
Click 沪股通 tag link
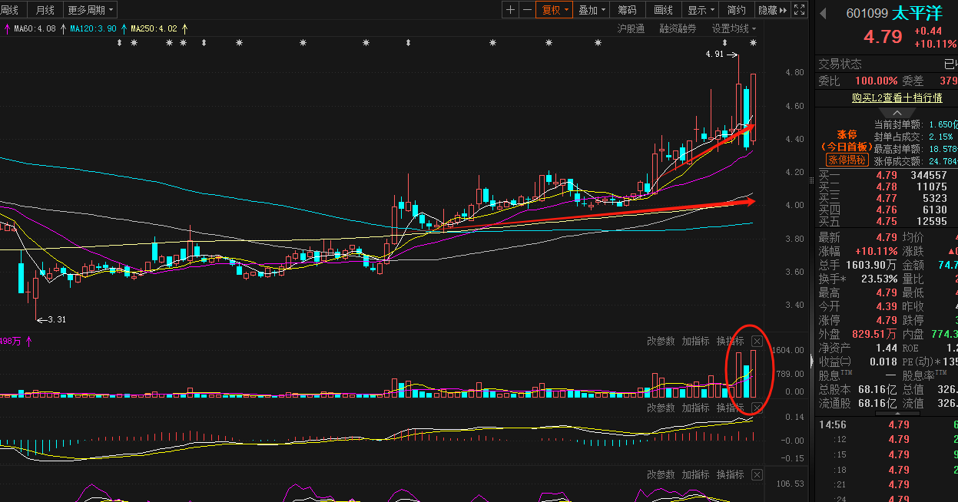pyautogui.click(x=631, y=28)
